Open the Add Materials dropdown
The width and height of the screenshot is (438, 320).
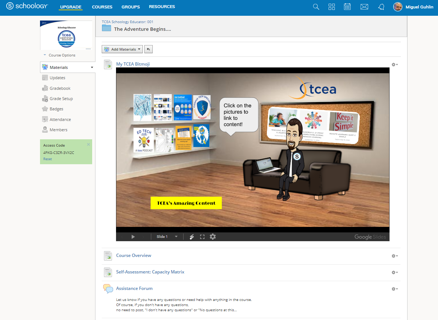[x=122, y=49]
